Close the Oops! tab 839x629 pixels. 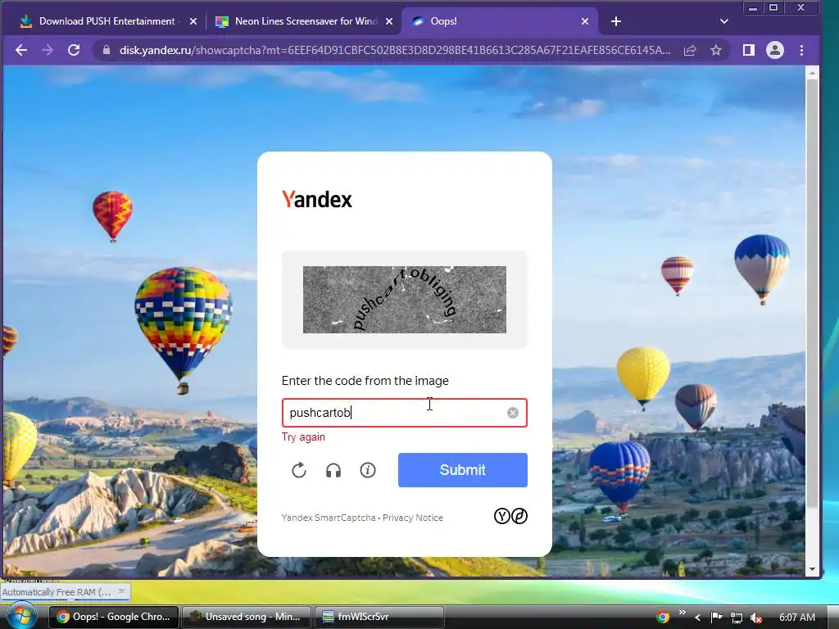585,21
